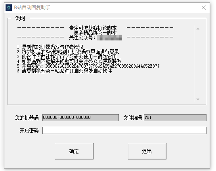
Task: Click the 关注公众号 line
Action: (96, 38)
